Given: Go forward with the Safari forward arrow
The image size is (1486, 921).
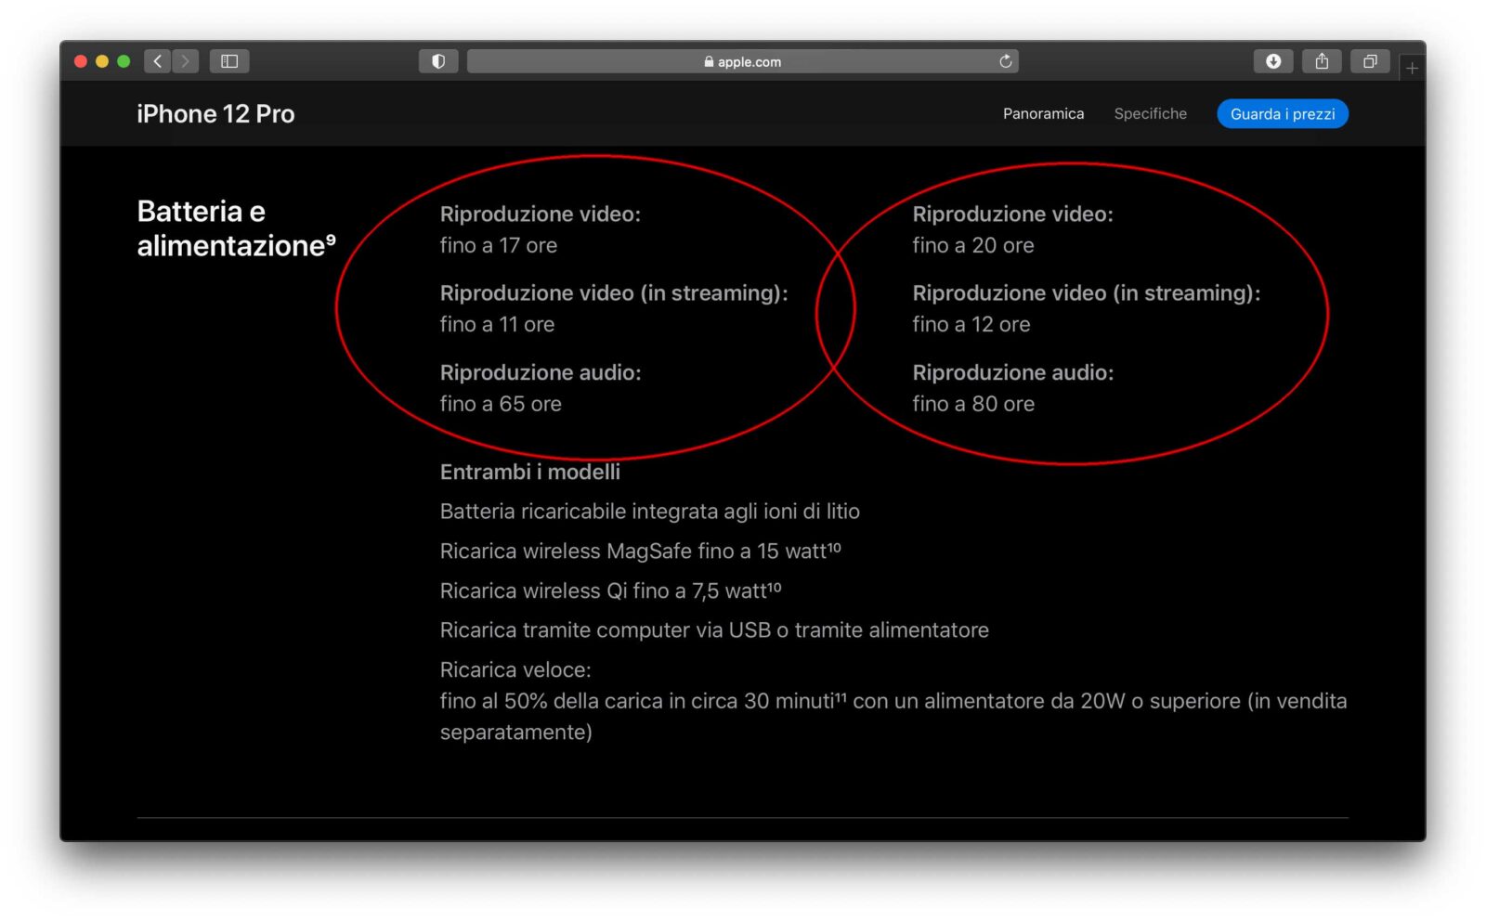Looking at the screenshot, I should tap(186, 61).
